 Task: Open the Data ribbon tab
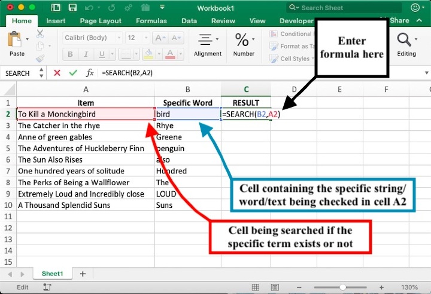click(189, 21)
